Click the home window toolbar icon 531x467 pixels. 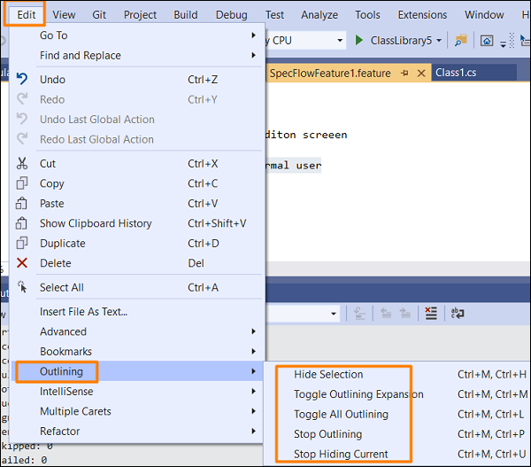pos(487,41)
